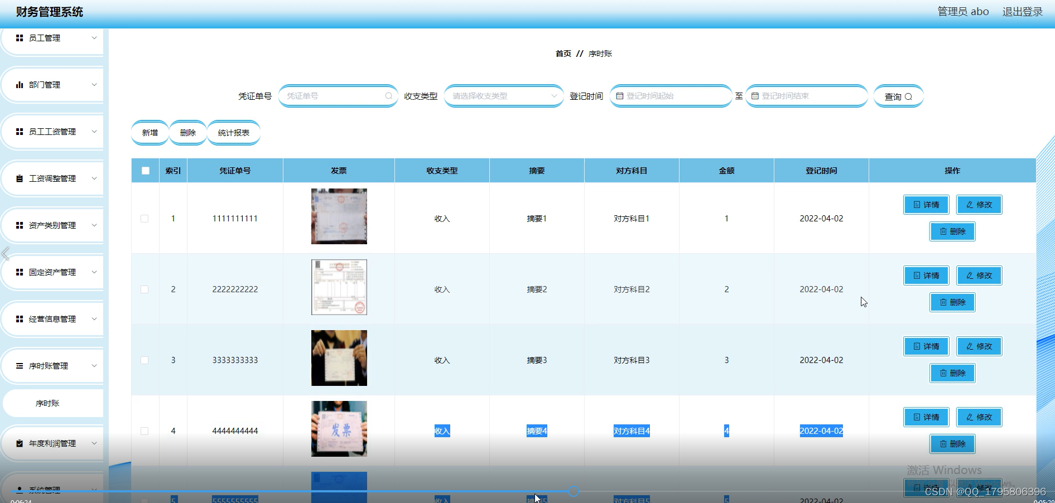Open the 统计报表 button
Screen dimensions: 1055x503
[234, 133]
